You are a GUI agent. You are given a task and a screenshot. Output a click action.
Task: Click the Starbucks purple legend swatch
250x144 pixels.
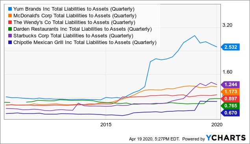(10, 36)
